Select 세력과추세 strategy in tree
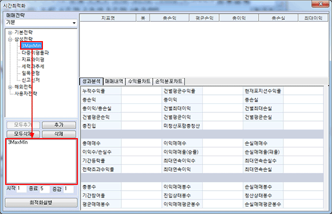Screen dimensions: 332x214 [33, 66]
